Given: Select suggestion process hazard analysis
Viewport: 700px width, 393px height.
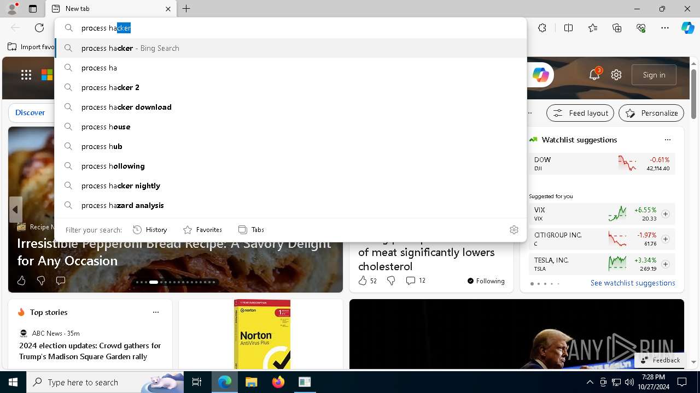Looking at the screenshot, I should pyautogui.click(x=291, y=205).
